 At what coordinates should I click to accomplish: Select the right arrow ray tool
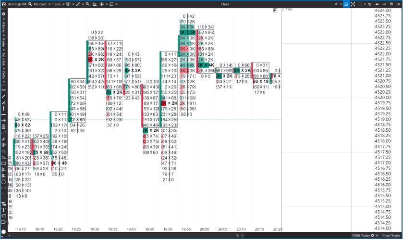3,120
